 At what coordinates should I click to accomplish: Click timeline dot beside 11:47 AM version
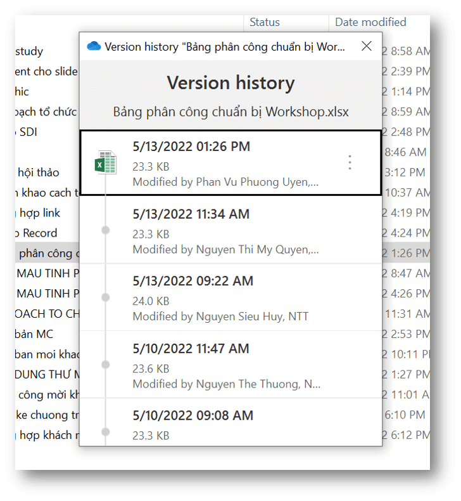coord(105,365)
